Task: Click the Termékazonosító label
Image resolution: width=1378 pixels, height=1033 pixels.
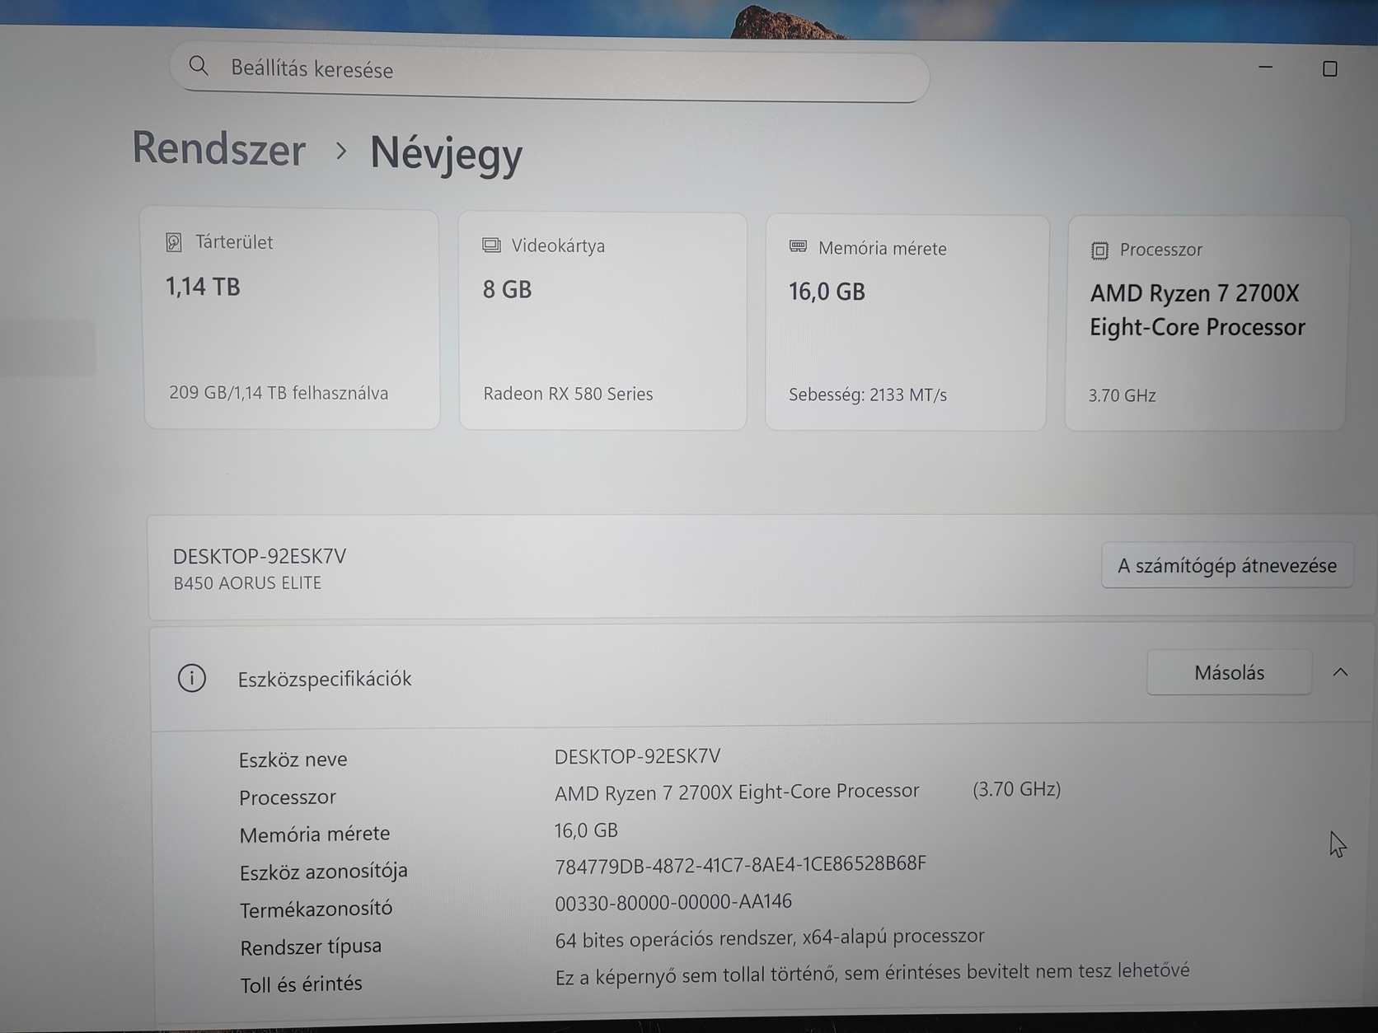Action: [x=316, y=909]
